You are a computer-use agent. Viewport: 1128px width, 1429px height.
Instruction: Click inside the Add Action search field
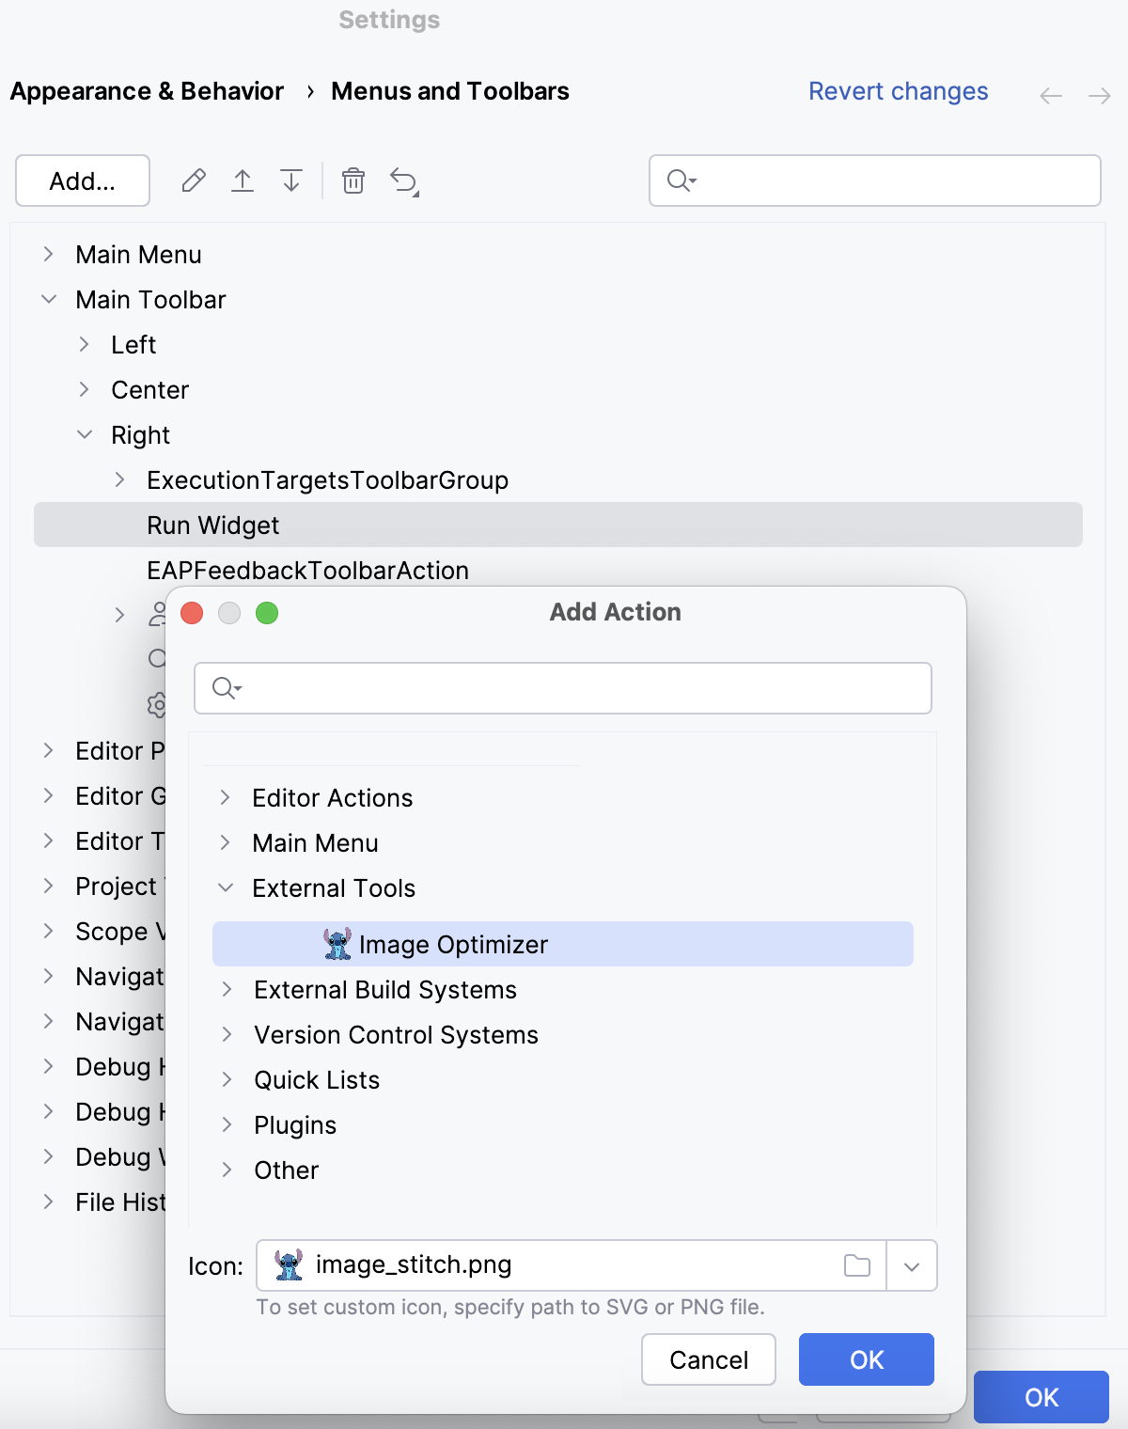pyautogui.click(x=564, y=687)
